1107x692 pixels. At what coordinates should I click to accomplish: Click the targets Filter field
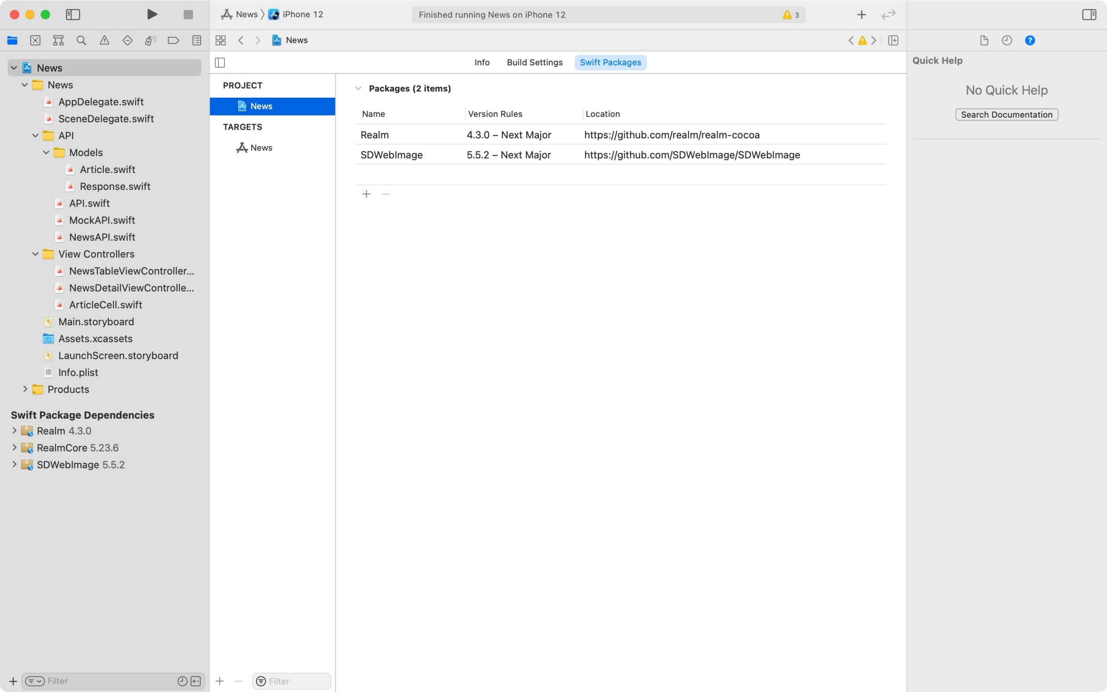[291, 681]
